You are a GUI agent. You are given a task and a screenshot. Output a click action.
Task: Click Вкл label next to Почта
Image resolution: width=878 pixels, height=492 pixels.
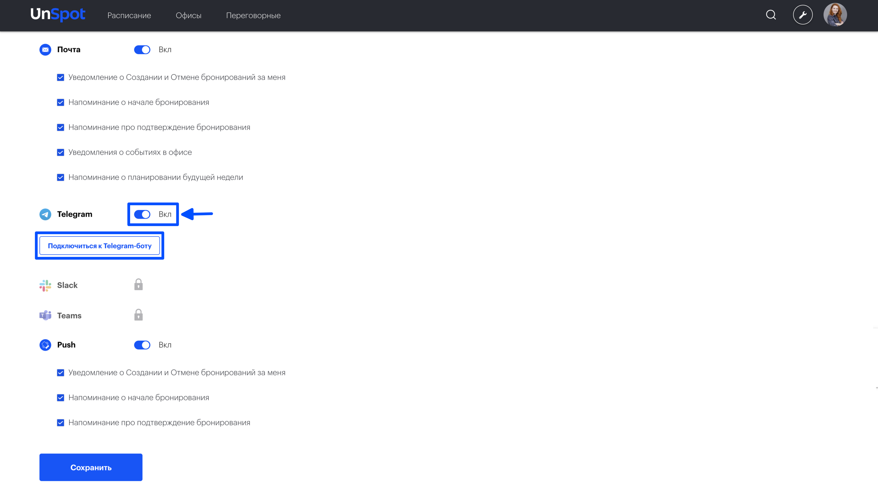[165, 50]
